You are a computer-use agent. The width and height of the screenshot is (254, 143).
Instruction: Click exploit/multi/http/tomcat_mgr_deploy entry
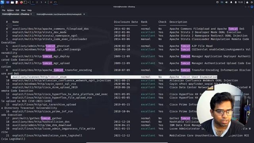pos(41,56)
